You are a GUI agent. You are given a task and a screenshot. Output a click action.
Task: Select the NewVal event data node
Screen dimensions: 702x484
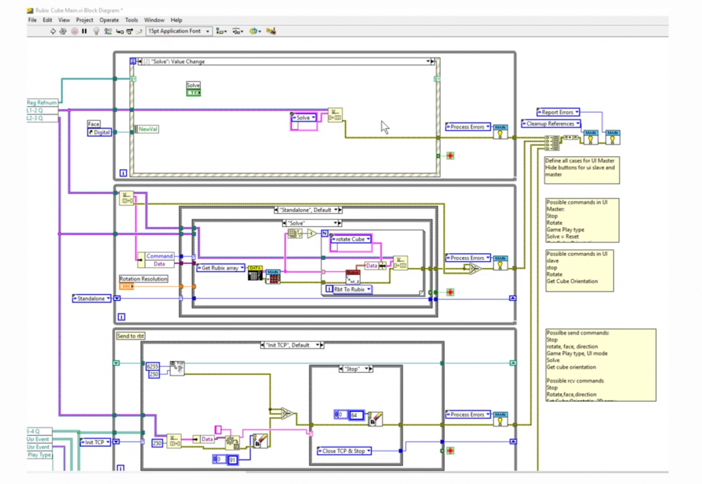(147, 129)
